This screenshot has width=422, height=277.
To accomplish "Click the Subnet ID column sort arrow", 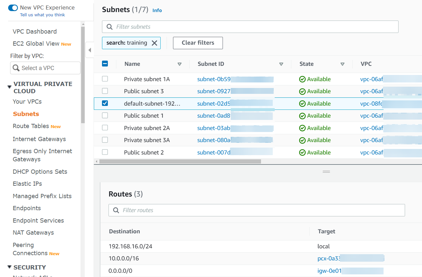I will point(281,64).
